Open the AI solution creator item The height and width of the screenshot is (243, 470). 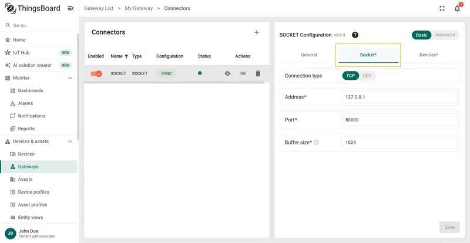[x=39, y=65]
